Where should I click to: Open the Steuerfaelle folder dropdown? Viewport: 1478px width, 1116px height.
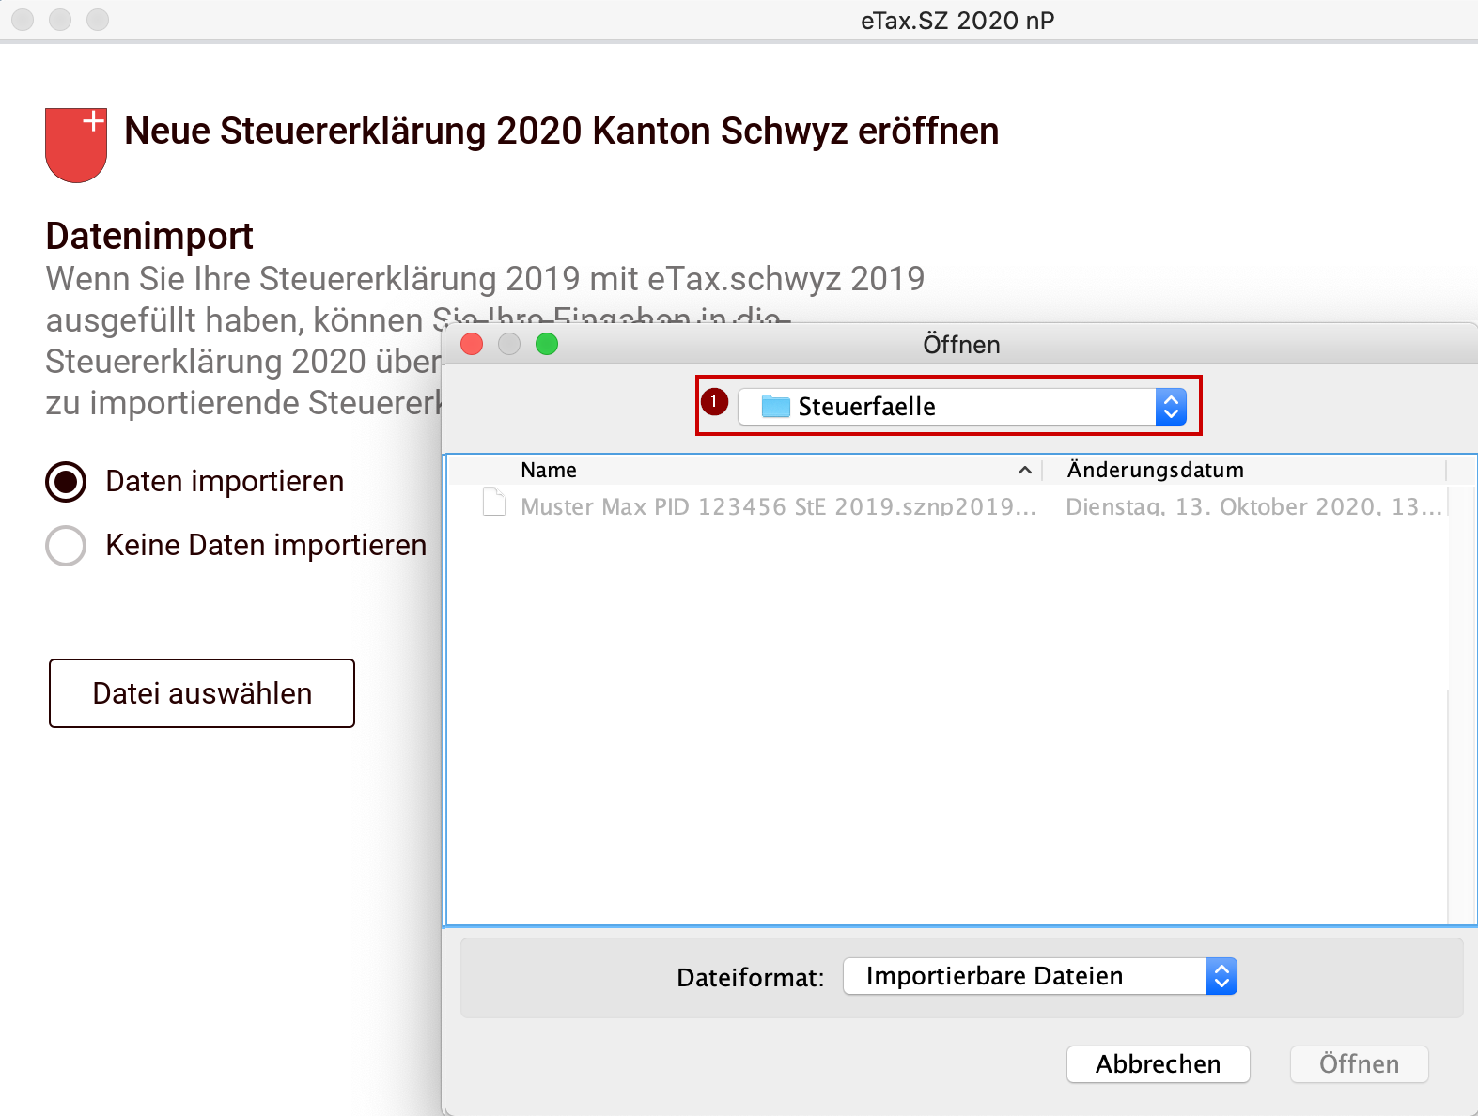point(962,407)
